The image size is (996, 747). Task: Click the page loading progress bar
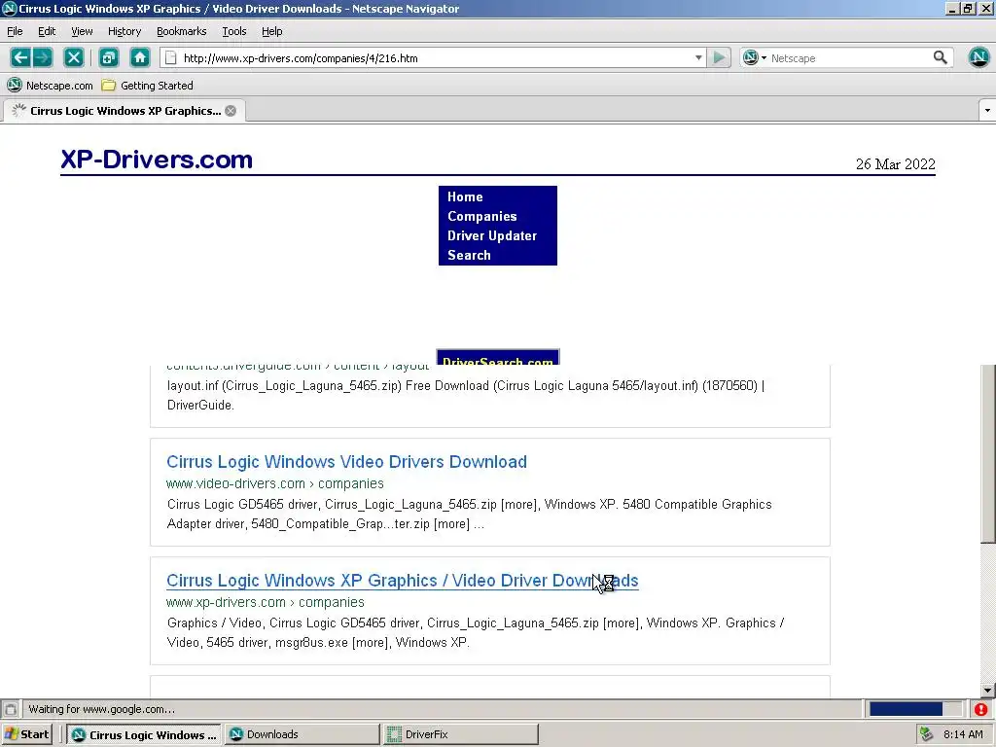(x=915, y=709)
